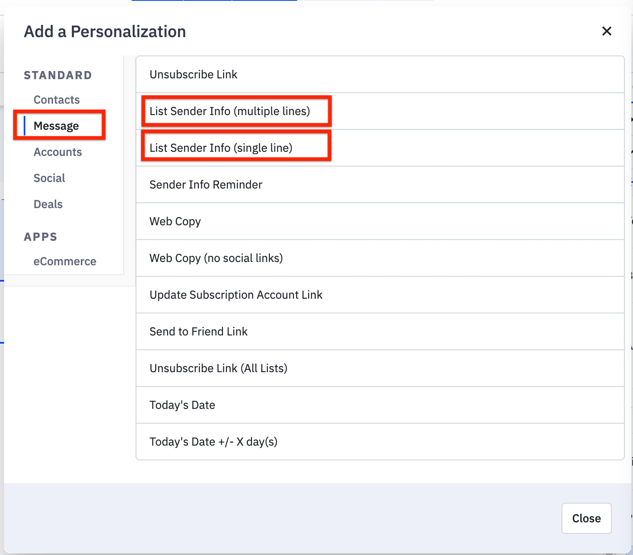Select the Web Copy personalization
633x555 pixels.
(175, 221)
